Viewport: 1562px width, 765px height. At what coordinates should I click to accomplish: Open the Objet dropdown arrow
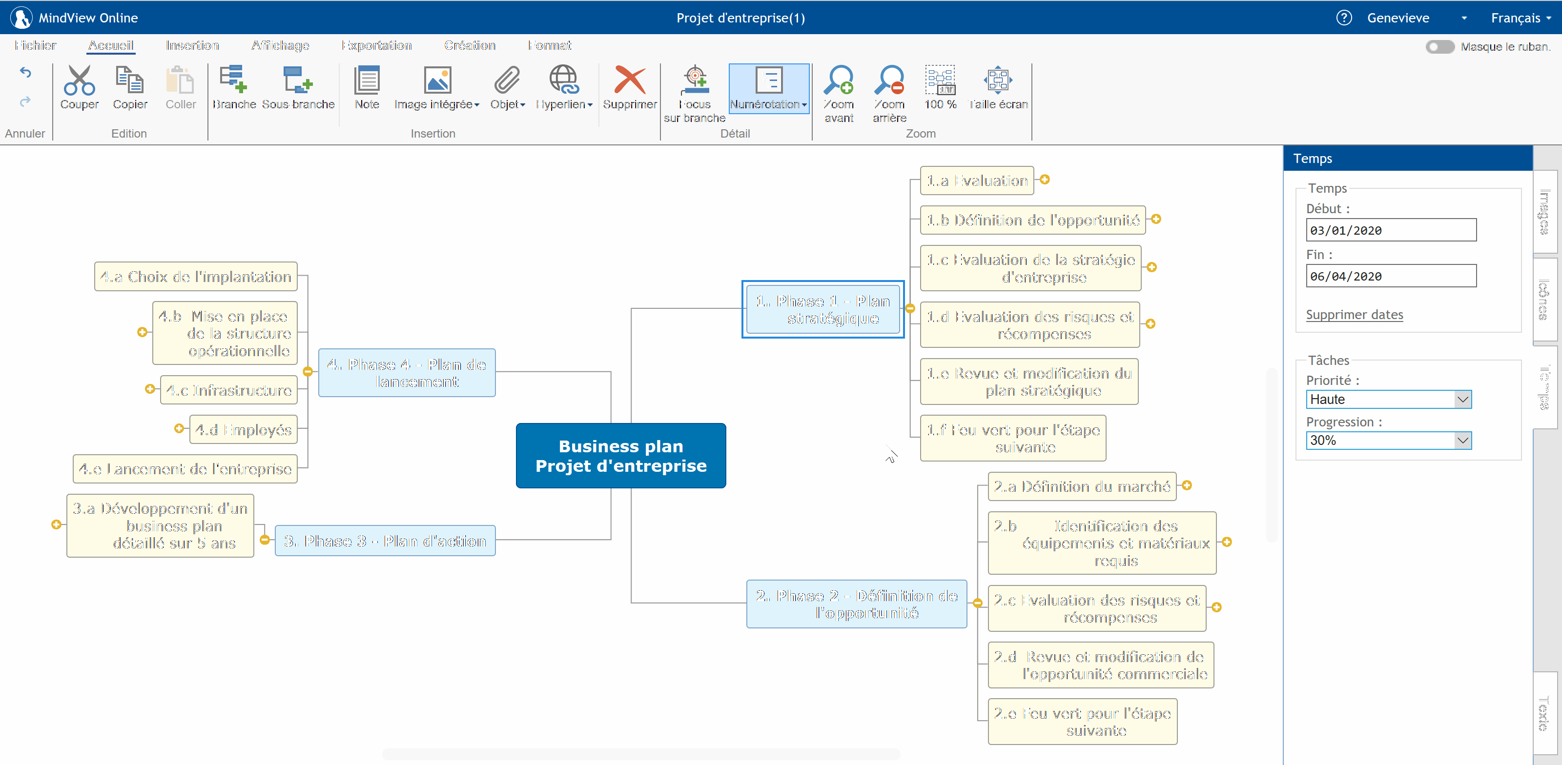pos(522,105)
